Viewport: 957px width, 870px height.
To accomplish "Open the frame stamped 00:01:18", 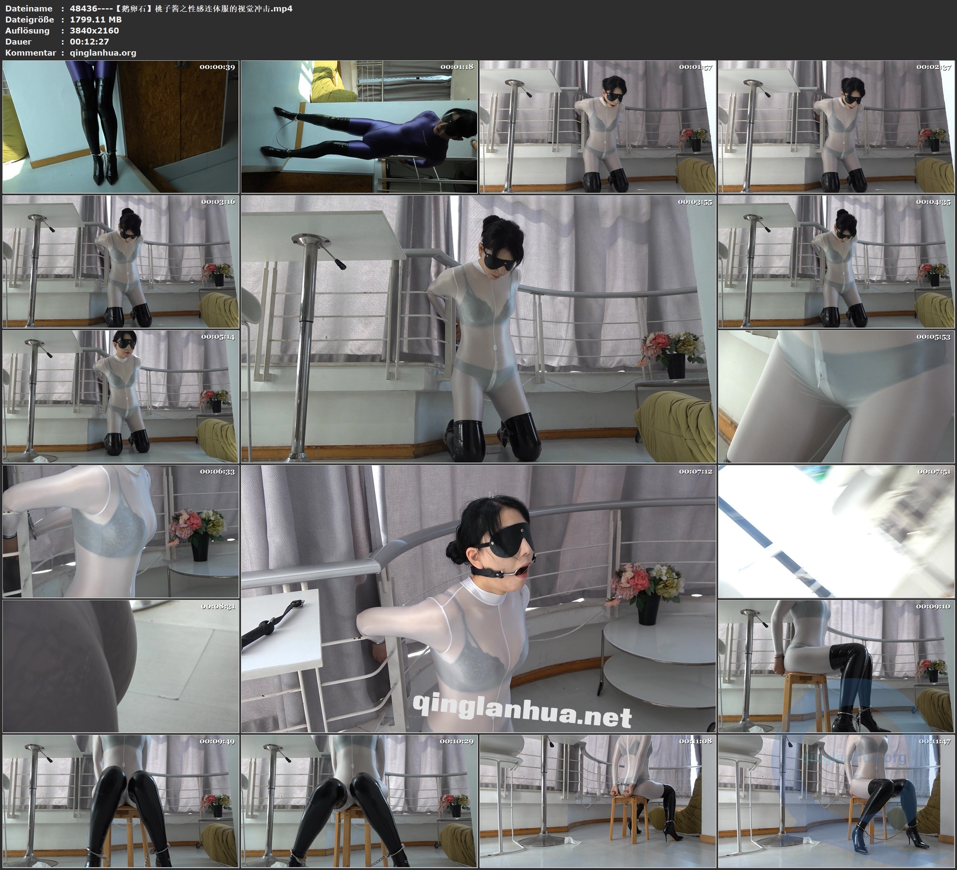I will point(359,126).
